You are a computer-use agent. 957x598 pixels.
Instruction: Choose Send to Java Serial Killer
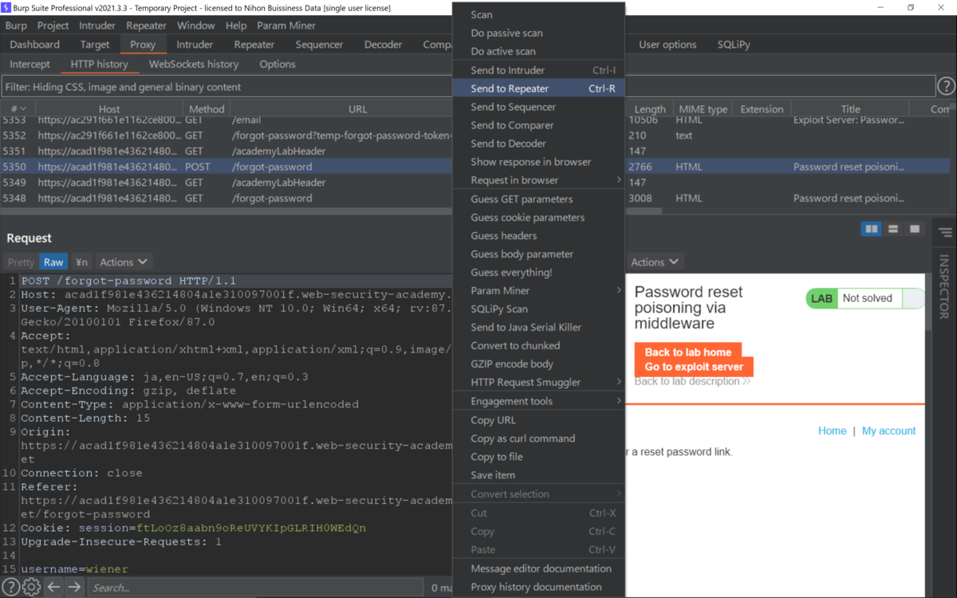pos(538,327)
